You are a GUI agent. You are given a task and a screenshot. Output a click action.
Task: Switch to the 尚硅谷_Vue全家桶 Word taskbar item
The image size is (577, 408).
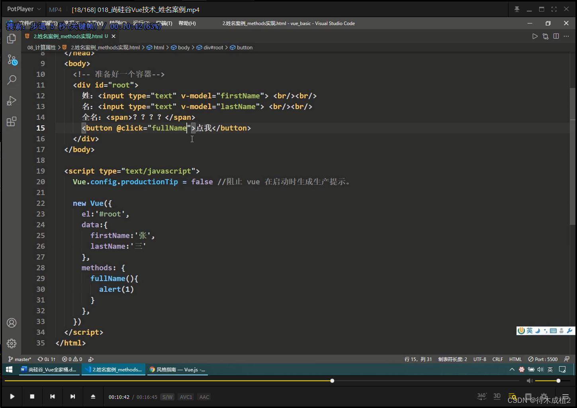(x=49, y=369)
